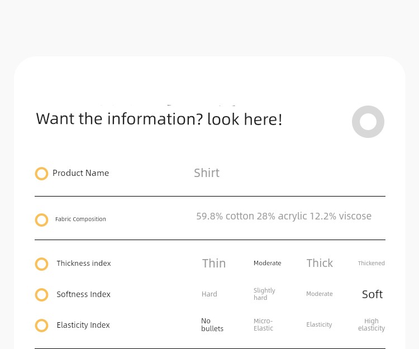Click the orange circle beside Elasticity Index

pos(41,325)
